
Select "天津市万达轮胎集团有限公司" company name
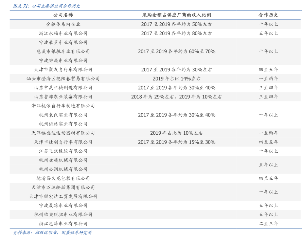pyautogui.click(x=63, y=188)
